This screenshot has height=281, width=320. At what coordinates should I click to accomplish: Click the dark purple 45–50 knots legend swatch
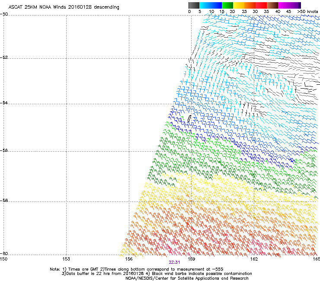[x=295, y=5]
